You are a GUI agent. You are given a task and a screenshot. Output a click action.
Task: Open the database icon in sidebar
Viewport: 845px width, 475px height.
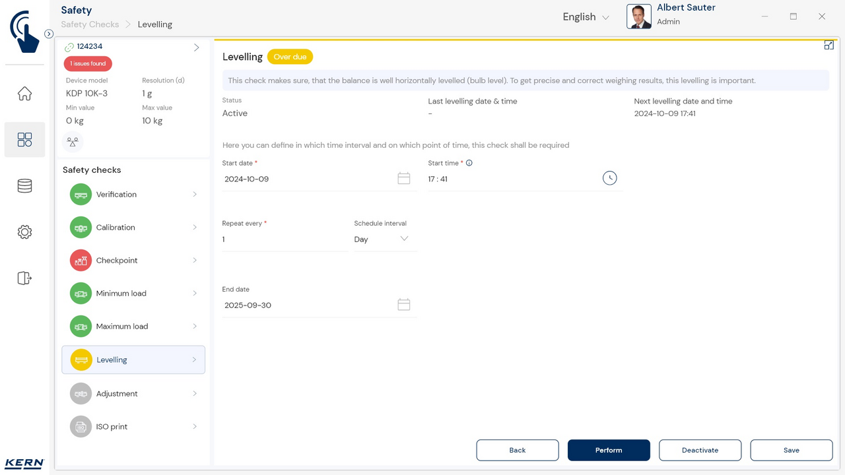click(x=24, y=186)
